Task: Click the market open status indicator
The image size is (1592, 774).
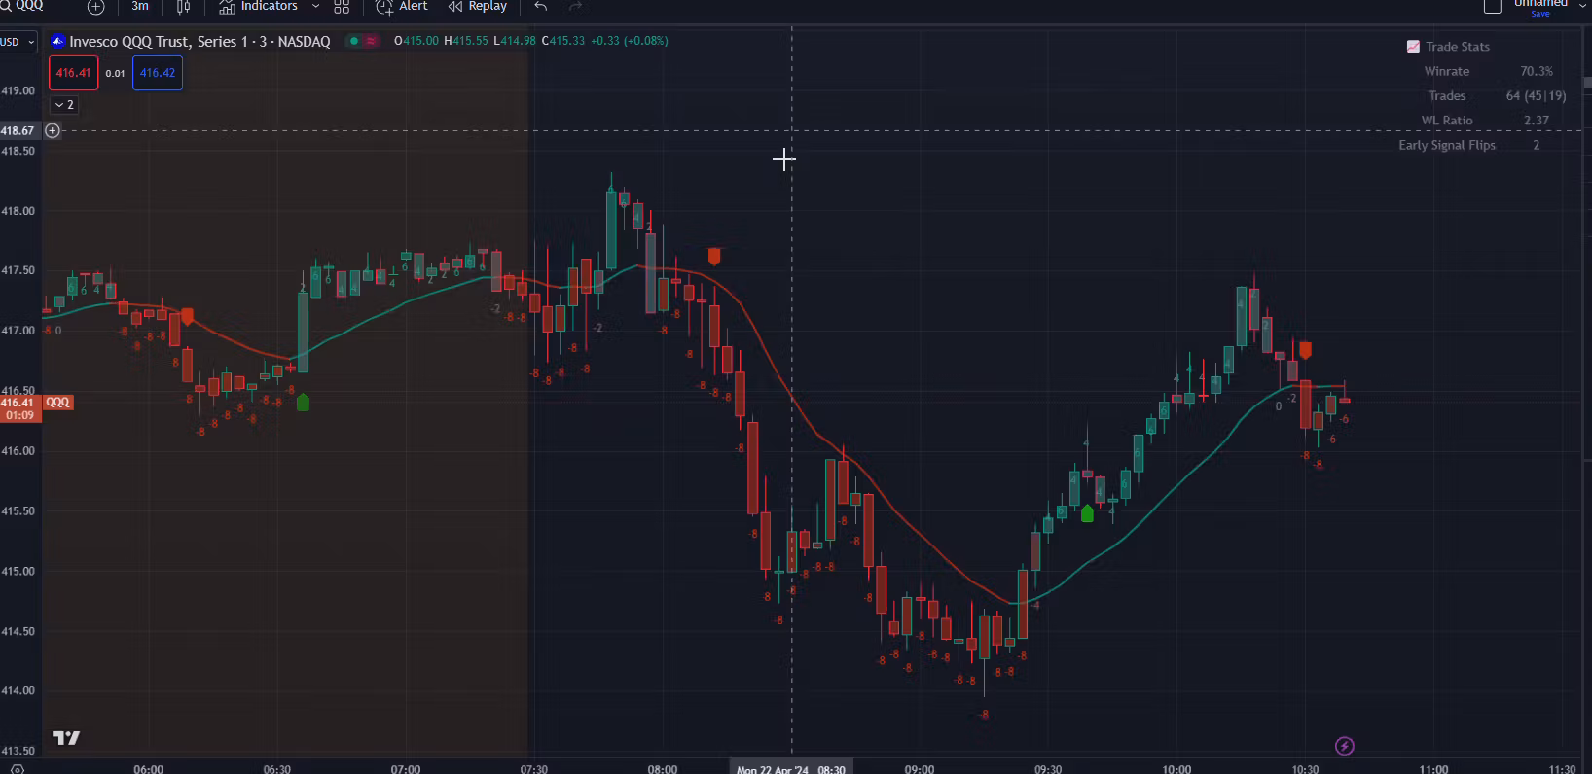Action: [354, 41]
